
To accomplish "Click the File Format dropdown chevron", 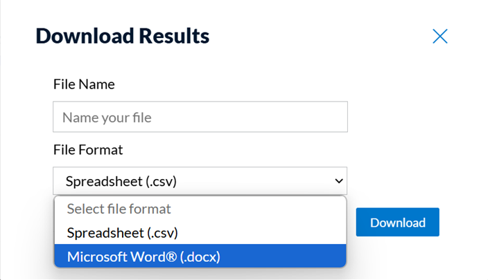I will click(x=338, y=181).
